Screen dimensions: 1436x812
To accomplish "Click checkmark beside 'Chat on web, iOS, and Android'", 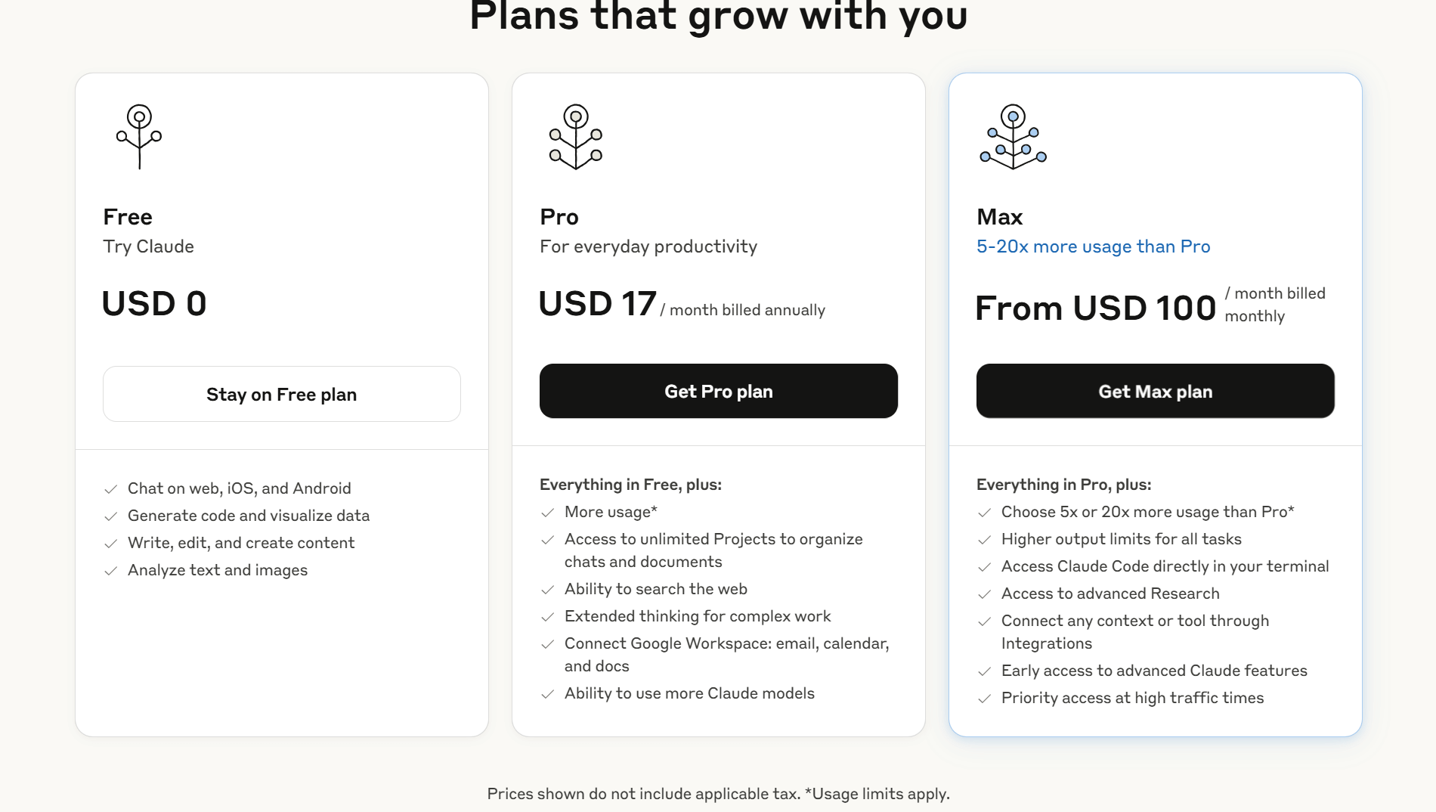I will click(x=110, y=489).
